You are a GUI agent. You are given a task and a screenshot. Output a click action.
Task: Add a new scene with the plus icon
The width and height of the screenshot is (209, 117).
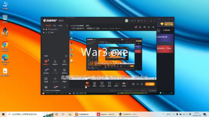67,25
